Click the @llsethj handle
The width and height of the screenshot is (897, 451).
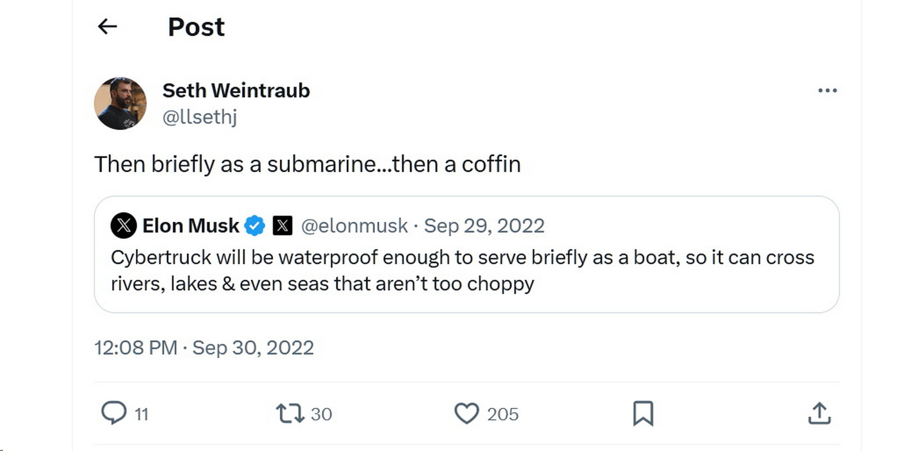tap(199, 117)
